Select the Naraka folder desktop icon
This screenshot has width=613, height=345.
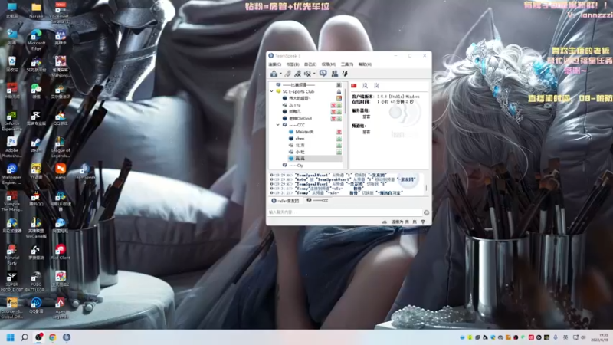tap(36, 11)
